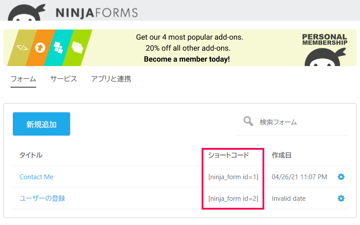Open the アプリと連携 tab

(x=111, y=79)
